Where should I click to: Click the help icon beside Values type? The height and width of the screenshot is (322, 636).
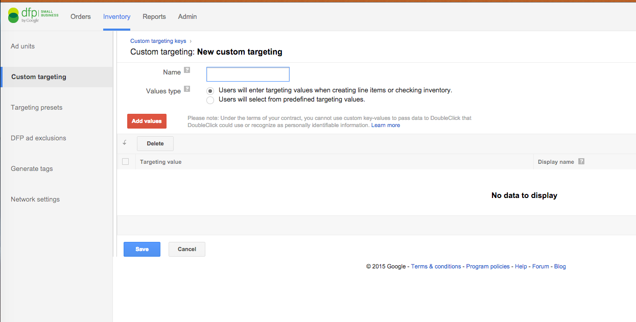[x=187, y=89]
